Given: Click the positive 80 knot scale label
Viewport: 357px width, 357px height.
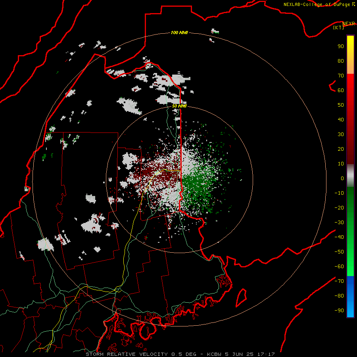Looking at the screenshot, I should pyautogui.click(x=341, y=61).
